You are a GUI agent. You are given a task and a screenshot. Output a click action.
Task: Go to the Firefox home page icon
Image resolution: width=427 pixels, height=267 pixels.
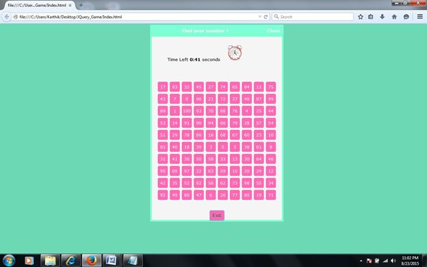[x=394, y=16]
